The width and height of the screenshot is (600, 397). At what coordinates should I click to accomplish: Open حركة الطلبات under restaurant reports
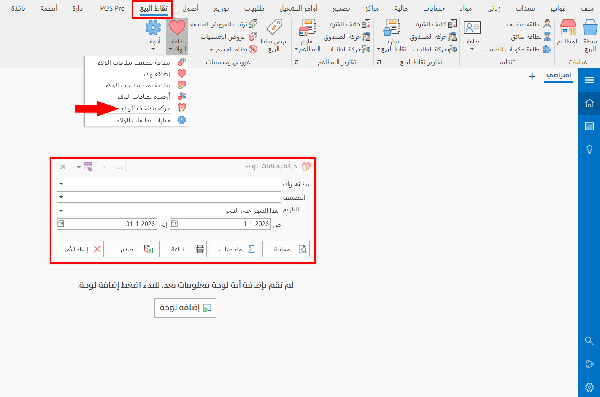(x=348, y=49)
